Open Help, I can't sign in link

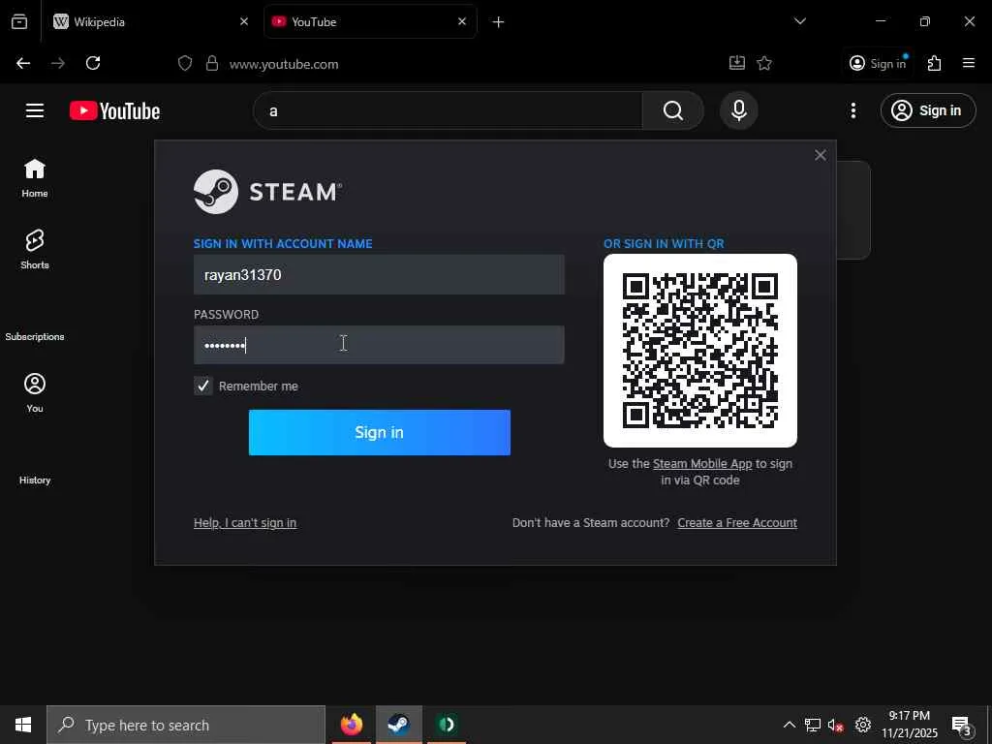(245, 522)
